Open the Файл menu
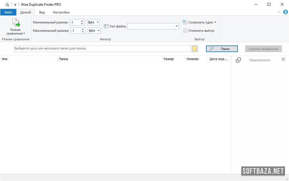 [8, 12]
